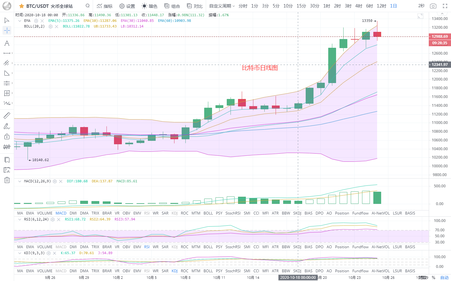Maximize the main chart pane
The width and height of the screenshot is (451, 281).
(420, 16)
